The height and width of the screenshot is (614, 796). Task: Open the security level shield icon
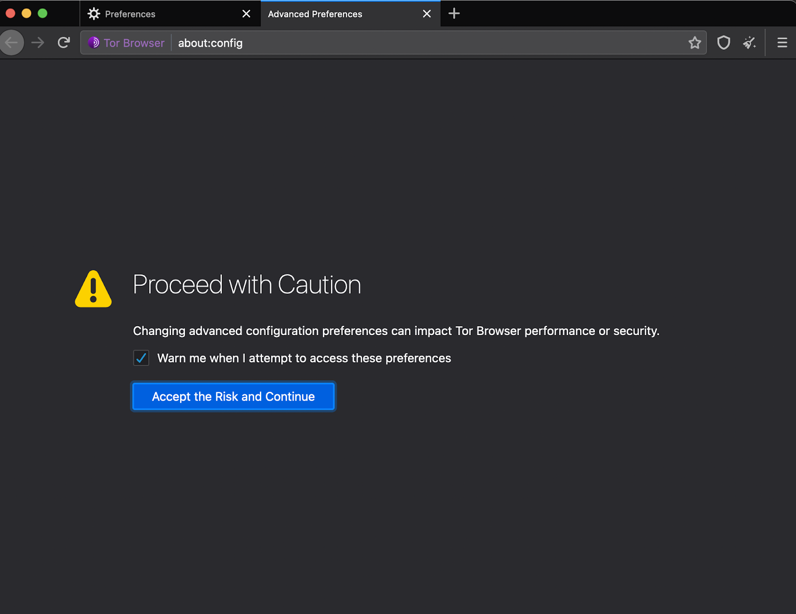pyautogui.click(x=724, y=43)
